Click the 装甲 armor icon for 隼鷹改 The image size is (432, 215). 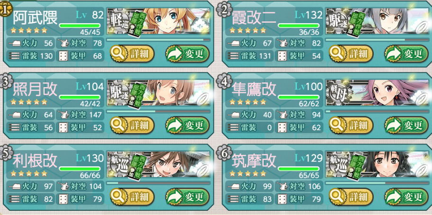(x=282, y=127)
